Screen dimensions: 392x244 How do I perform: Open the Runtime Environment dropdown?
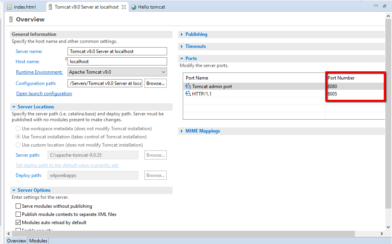click(x=117, y=72)
